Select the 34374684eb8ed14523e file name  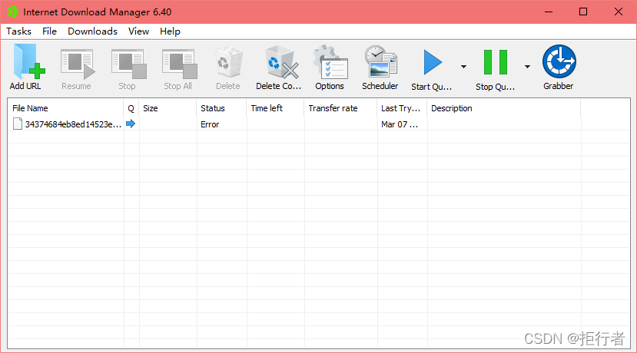coord(73,124)
